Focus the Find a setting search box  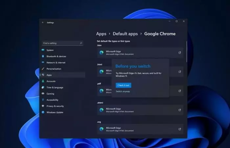[62, 43]
